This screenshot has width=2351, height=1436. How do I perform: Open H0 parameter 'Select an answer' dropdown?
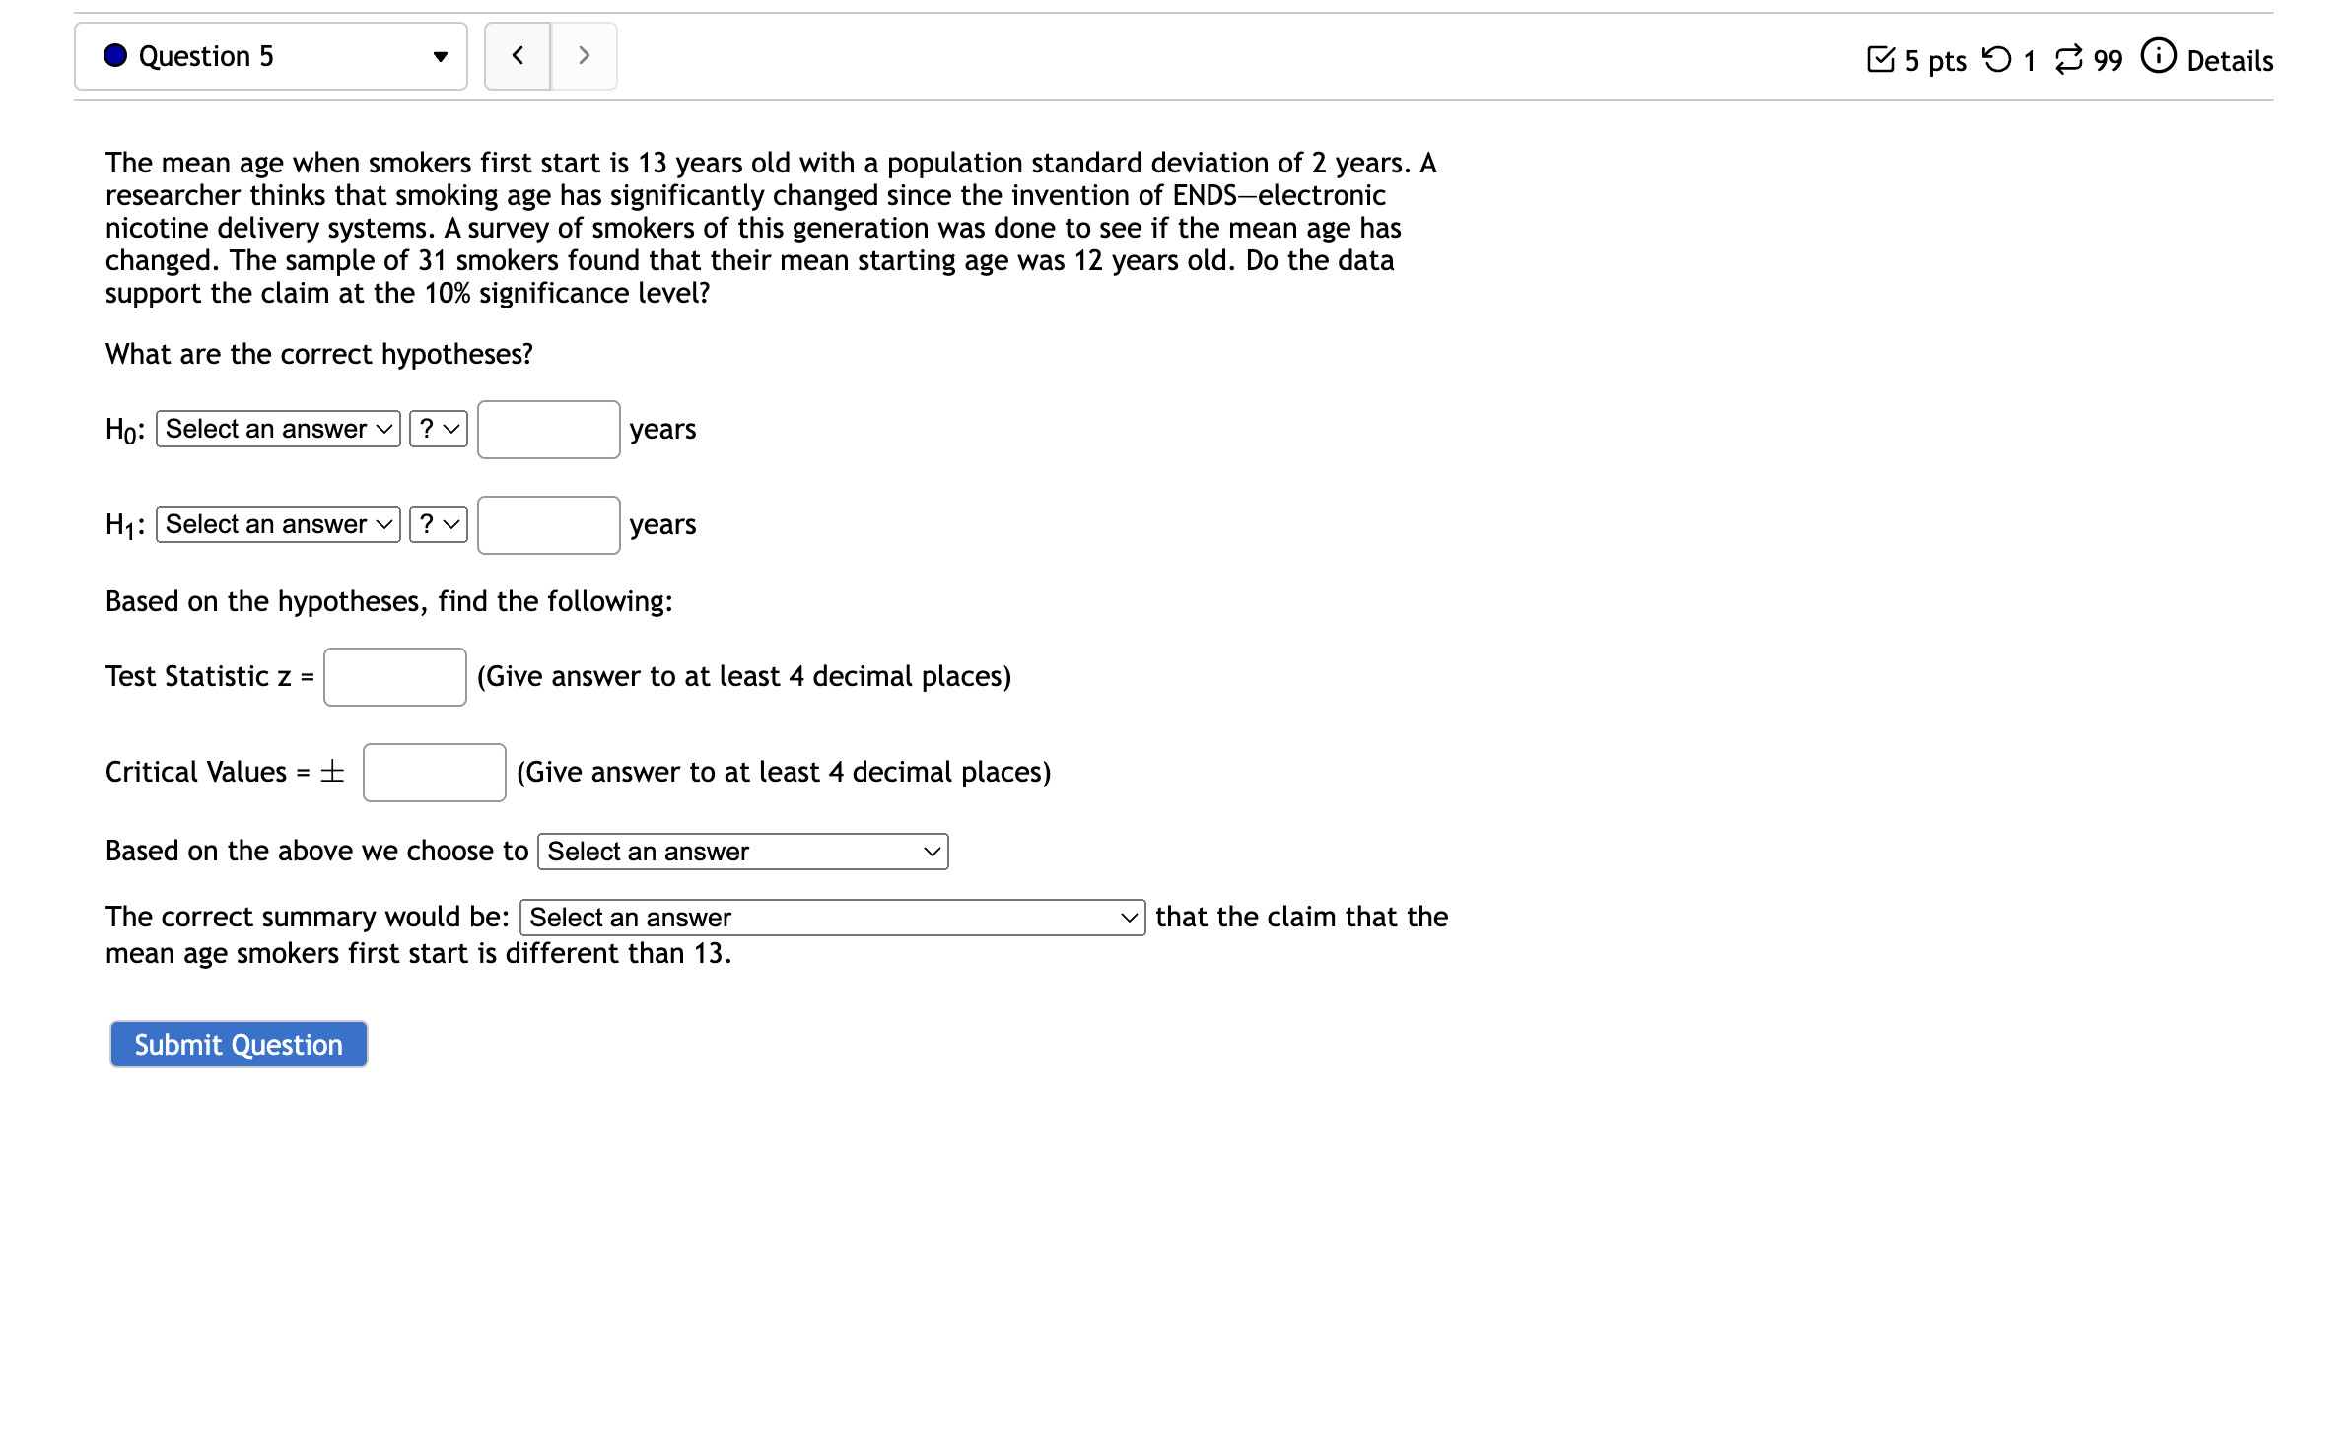pyautogui.click(x=278, y=429)
